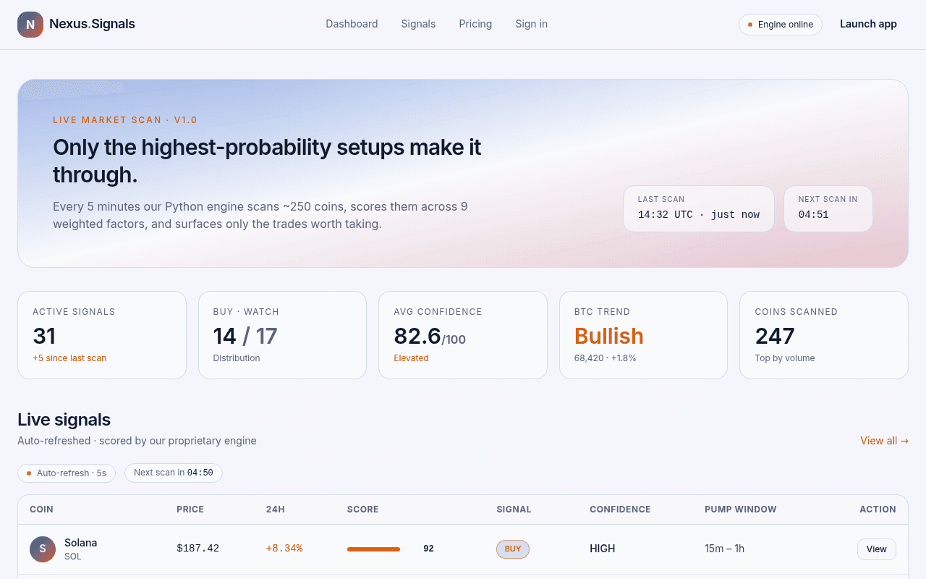Click the Coins Scanned 247 card
The width and height of the screenshot is (926, 579).
pos(824,335)
